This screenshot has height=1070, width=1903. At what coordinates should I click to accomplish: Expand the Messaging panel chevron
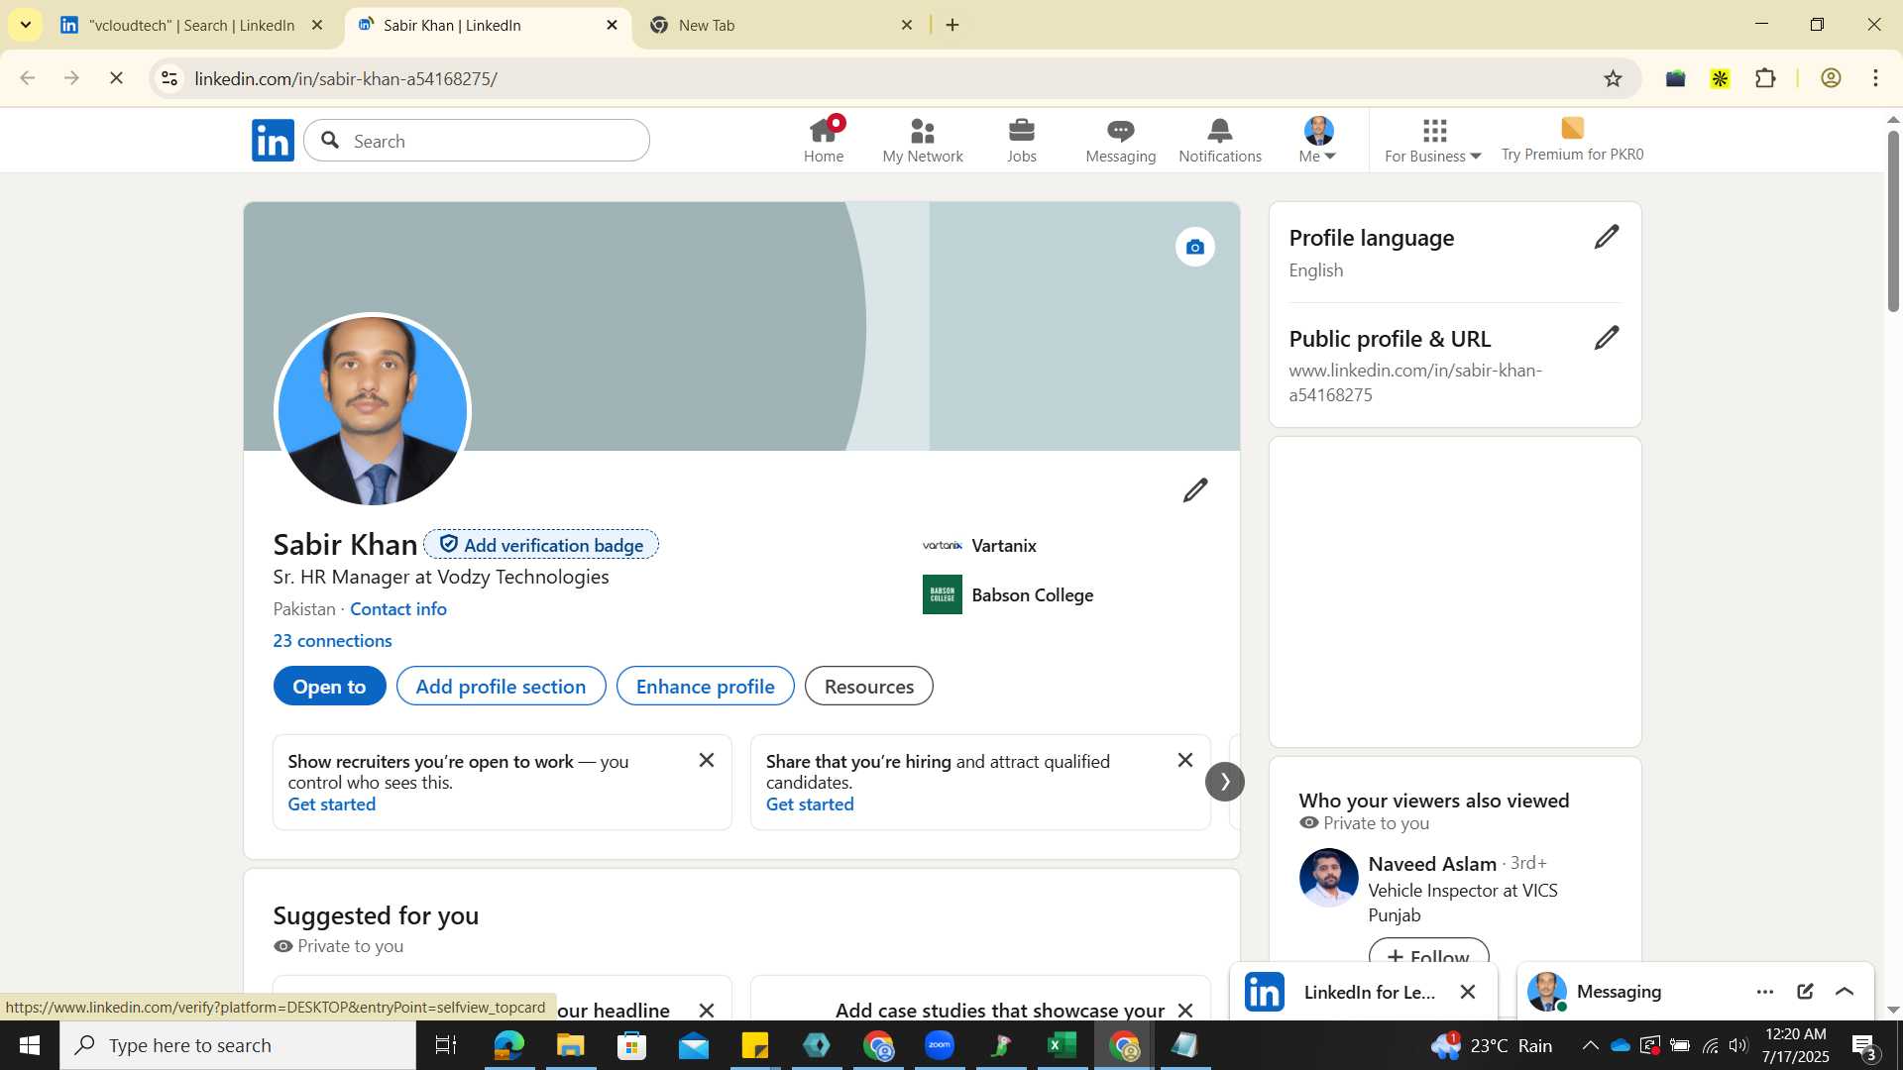coord(1845,992)
